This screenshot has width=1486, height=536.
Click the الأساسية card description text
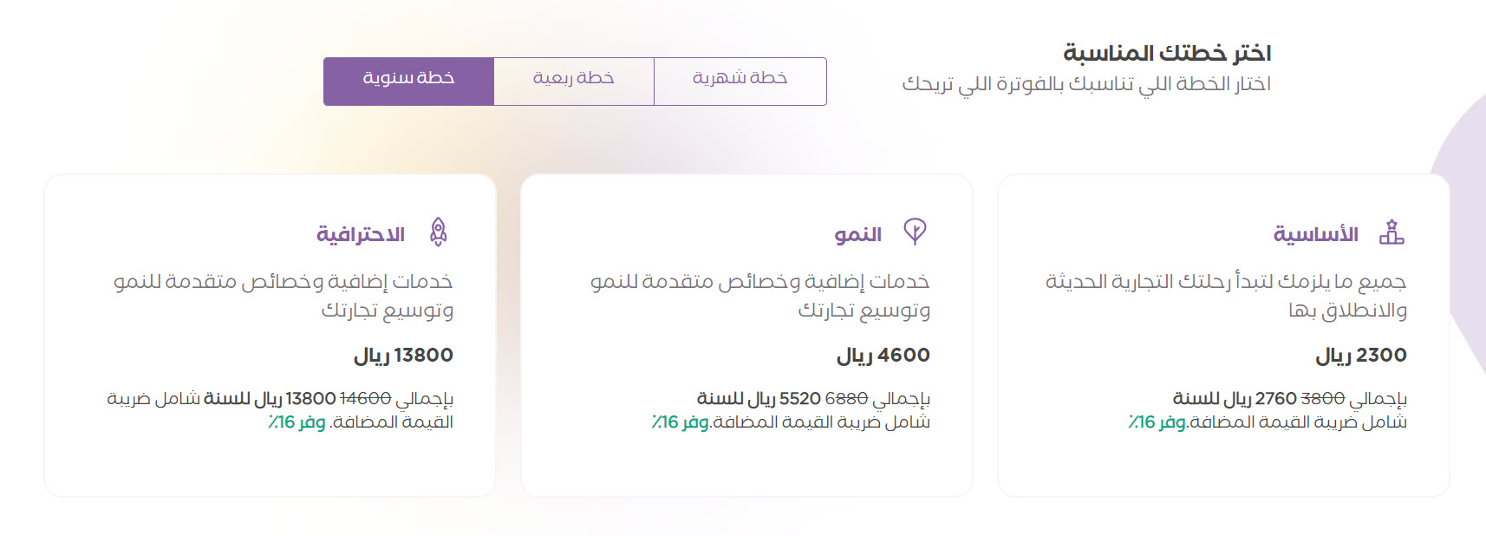[x=1226, y=295]
